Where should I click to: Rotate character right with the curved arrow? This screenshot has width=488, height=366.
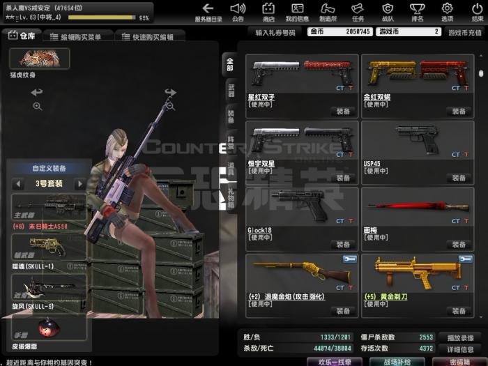point(170,92)
